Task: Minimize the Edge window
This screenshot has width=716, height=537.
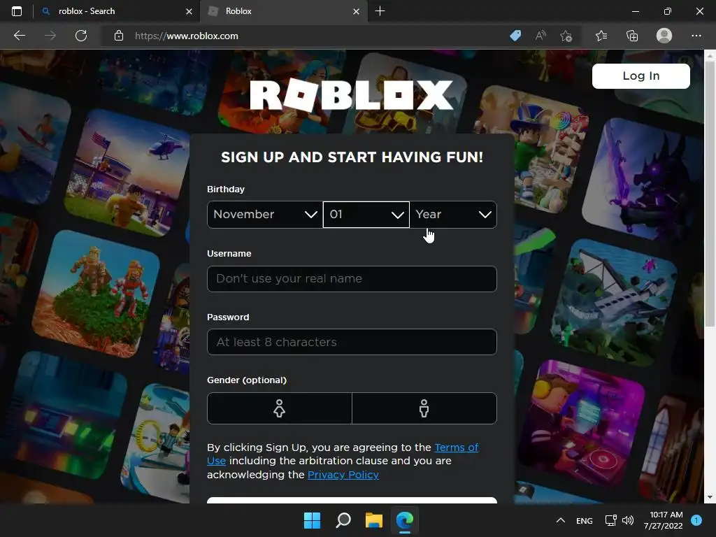Action: pyautogui.click(x=635, y=11)
